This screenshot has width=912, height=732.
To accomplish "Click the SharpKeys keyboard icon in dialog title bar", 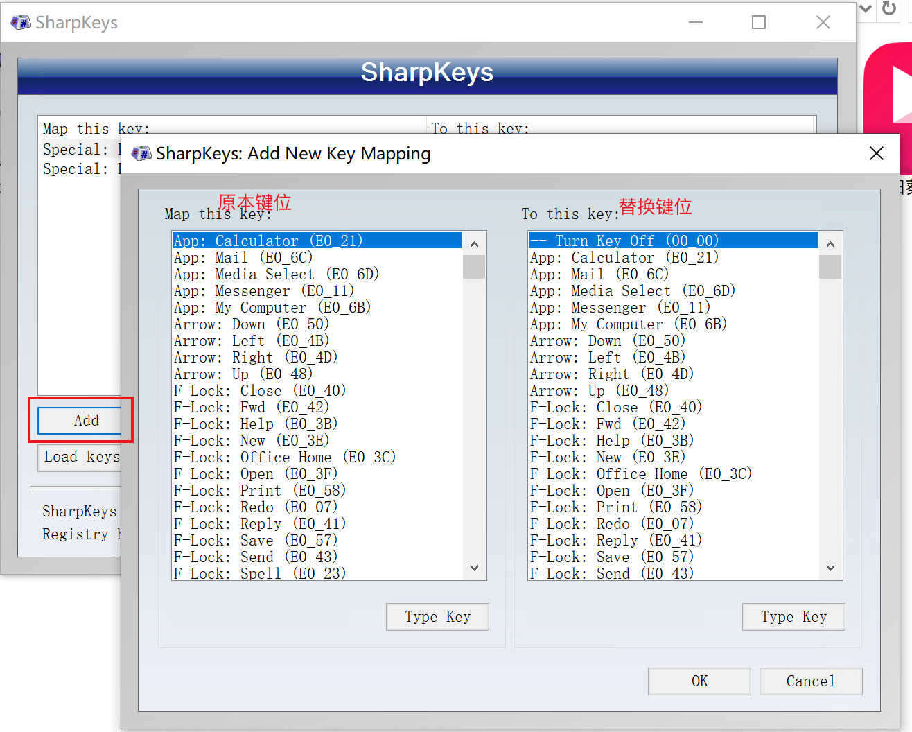I will coord(141,153).
